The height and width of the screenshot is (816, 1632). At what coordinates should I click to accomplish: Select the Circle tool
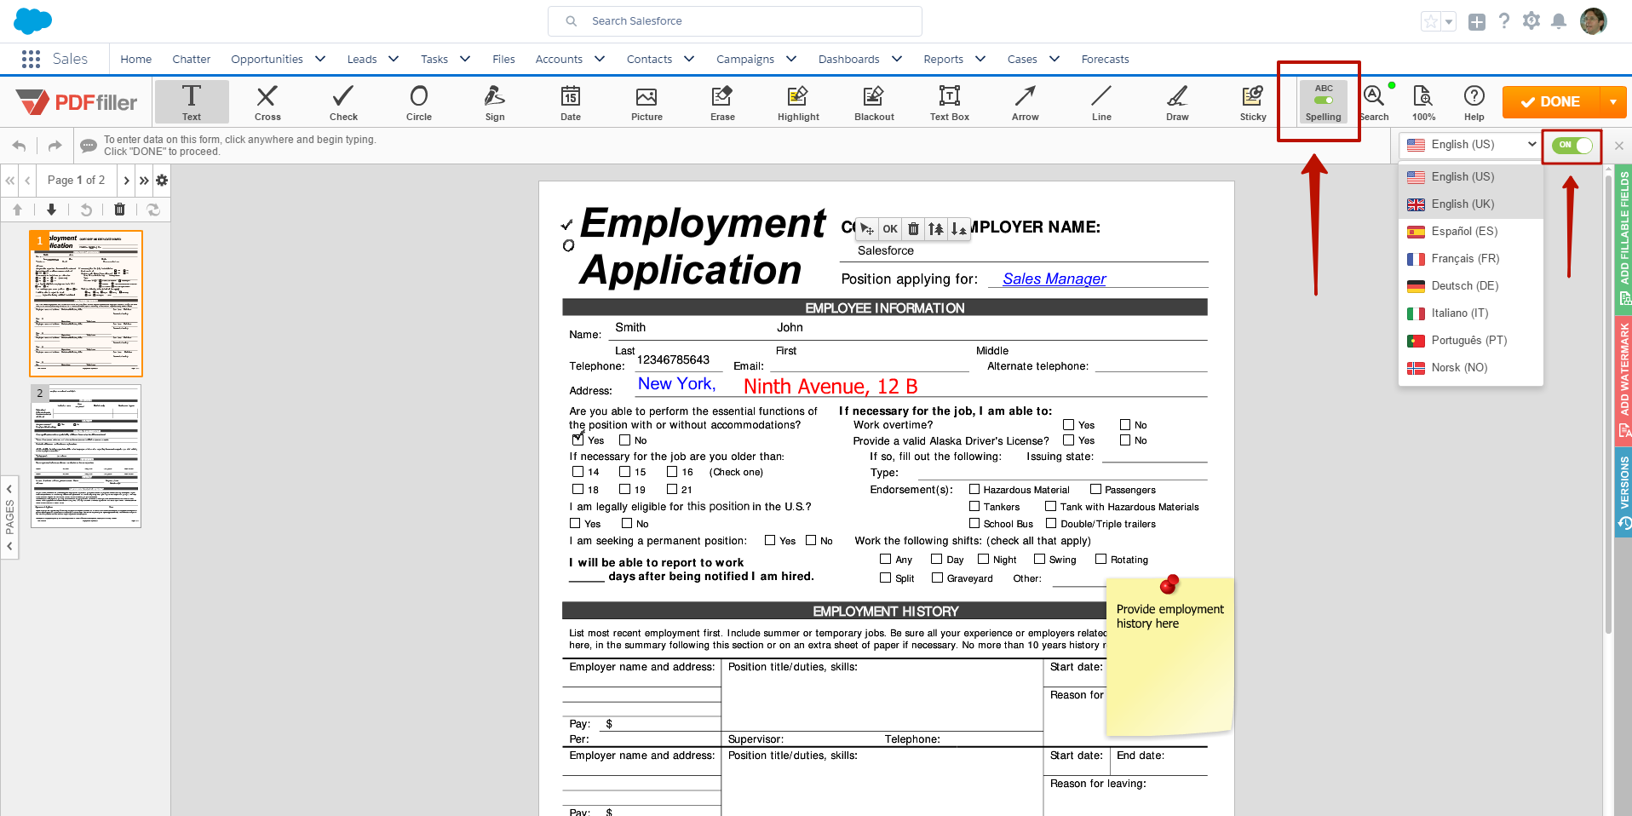(419, 102)
